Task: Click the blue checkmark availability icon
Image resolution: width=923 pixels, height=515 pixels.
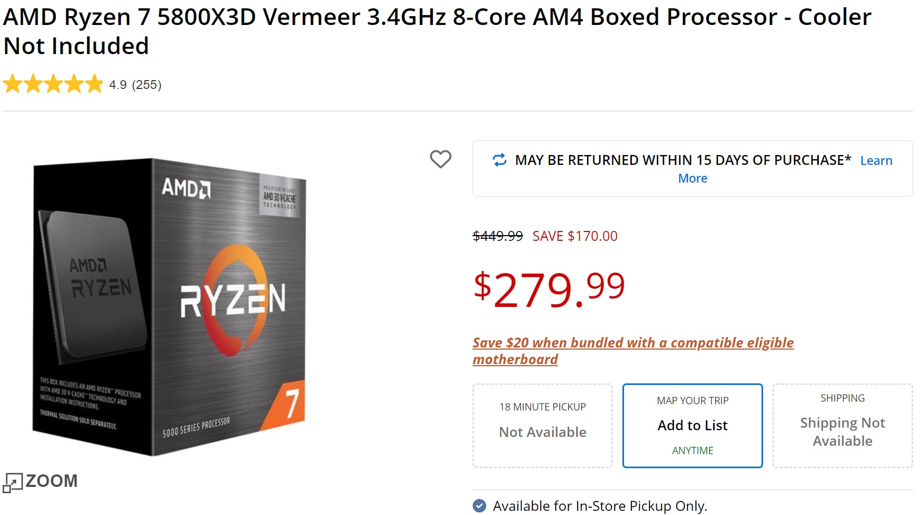Action: (479, 506)
